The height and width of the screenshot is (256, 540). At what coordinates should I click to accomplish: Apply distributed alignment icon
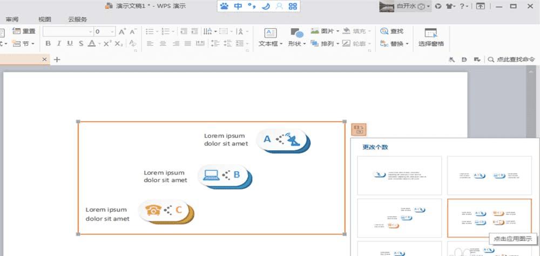coord(200,43)
